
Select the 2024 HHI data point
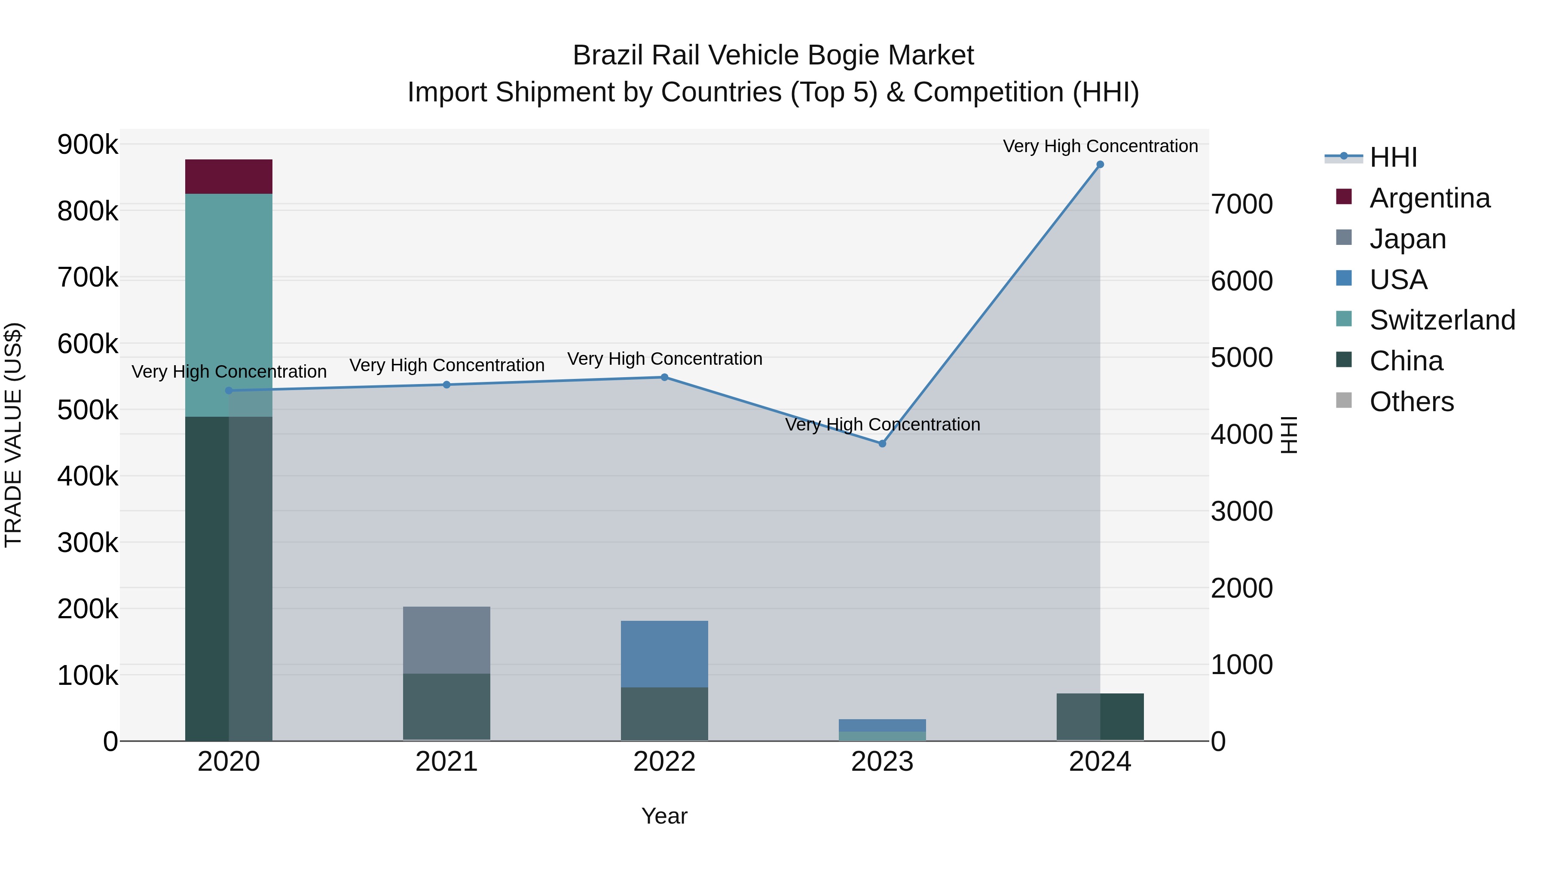[1100, 165]
